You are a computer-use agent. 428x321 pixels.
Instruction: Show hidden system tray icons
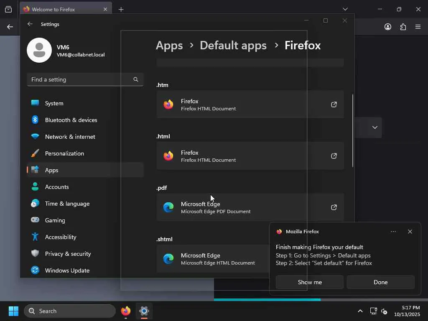tap(360, 311)
